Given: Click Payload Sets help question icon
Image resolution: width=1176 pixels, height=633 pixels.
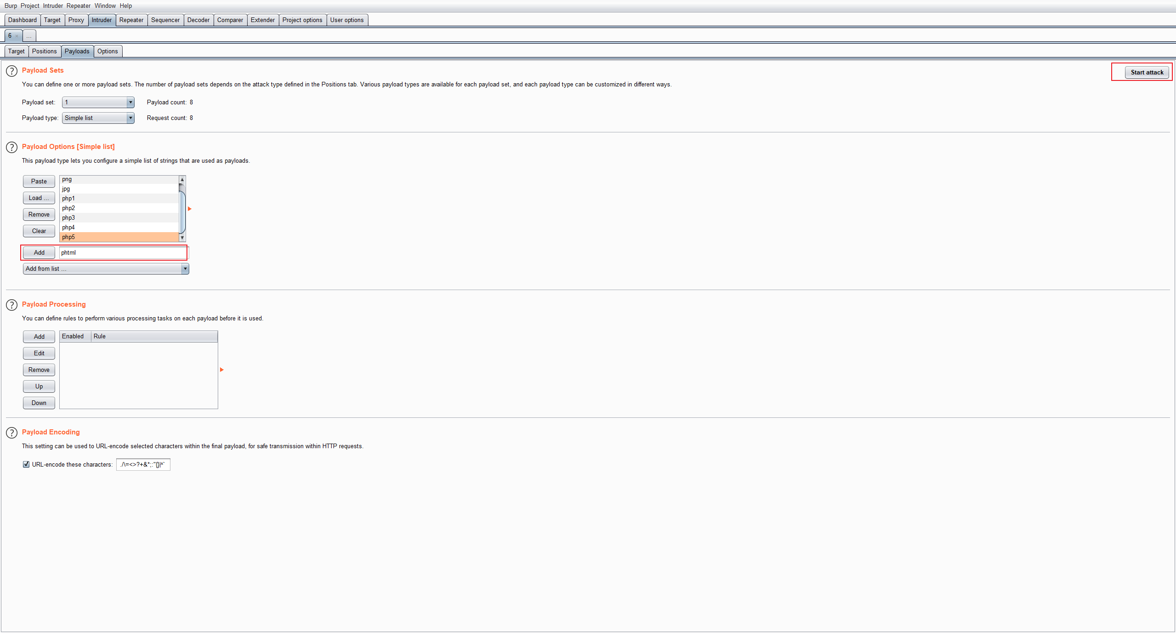Looking at the screenshot, I should (11, 71).
